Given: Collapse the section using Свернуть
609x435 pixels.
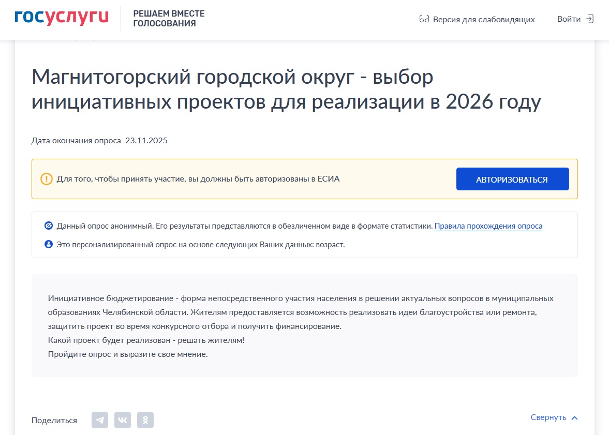Looking at the screenshot, I should 548,417.
